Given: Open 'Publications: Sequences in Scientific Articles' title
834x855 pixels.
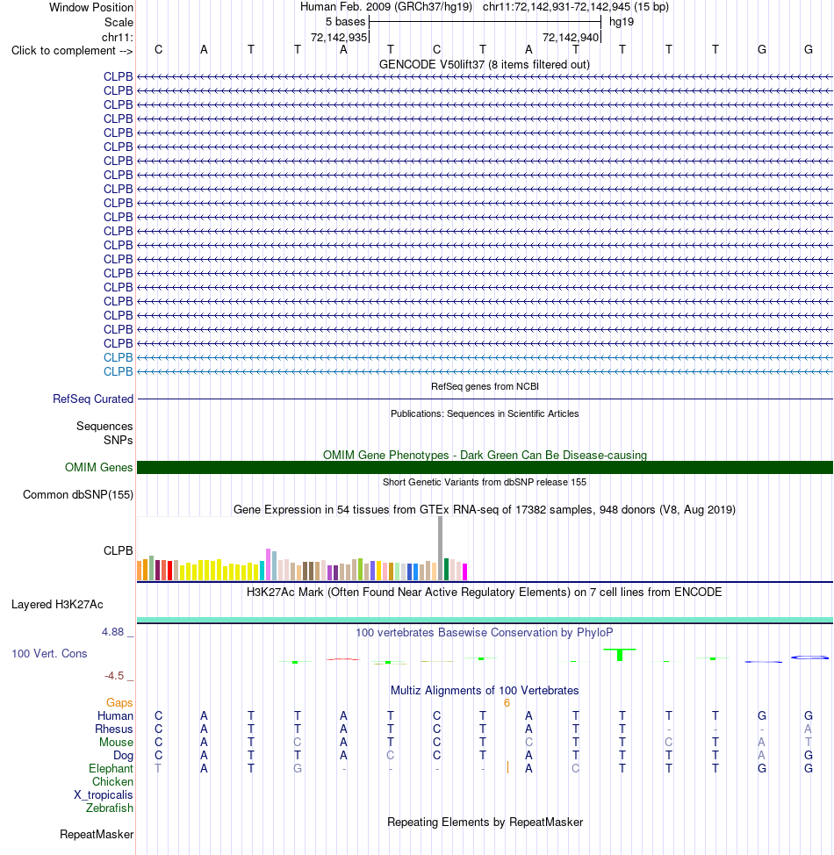Looking at the screenshot, I should pos(485,413).
